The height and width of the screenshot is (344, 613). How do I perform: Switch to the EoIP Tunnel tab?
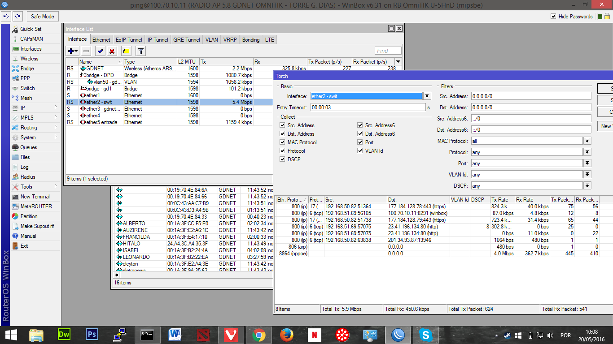(129, 40)
